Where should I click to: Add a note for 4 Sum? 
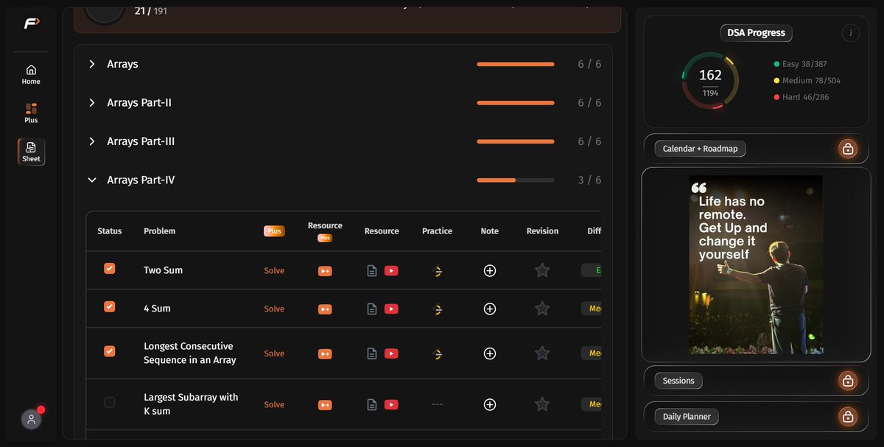pos(490,309)
